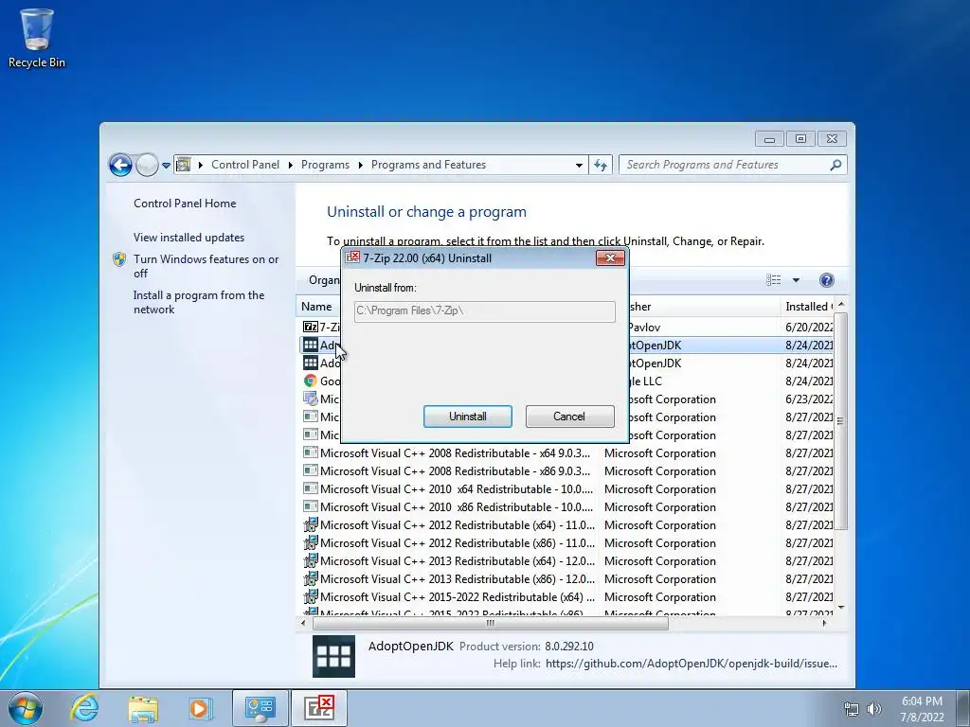This screenshot has width=970, height=727.
Task: Open help with the blue question icon
Action: pos(826,280)
